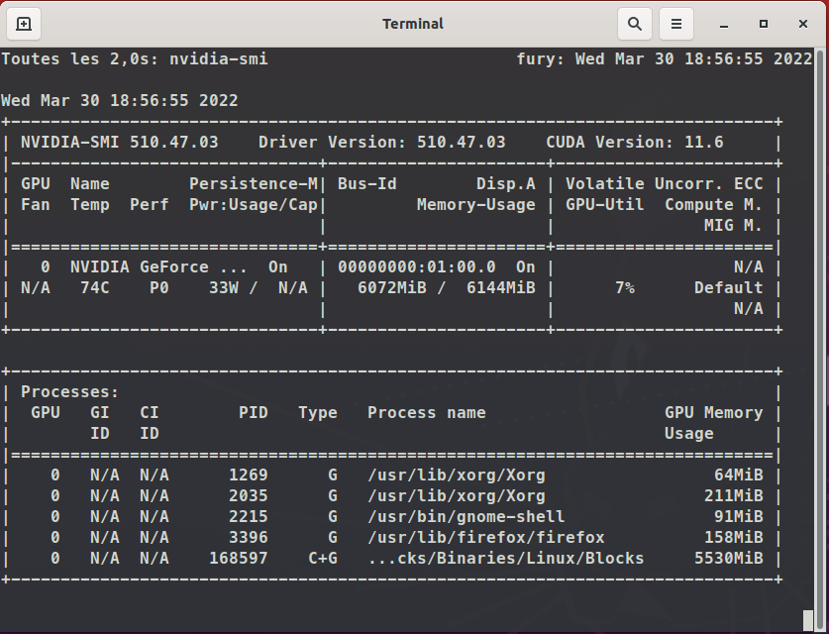Click the 'Process name' column header
This screenshot has width=829, height=634.
click(x=427, y=412)
